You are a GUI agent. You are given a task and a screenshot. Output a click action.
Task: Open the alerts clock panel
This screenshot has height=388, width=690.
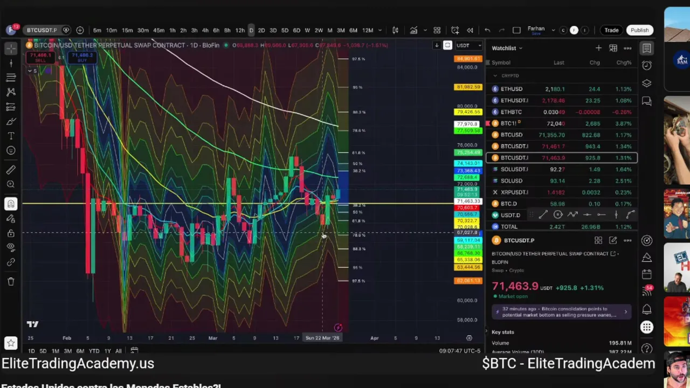pos(646,66)
